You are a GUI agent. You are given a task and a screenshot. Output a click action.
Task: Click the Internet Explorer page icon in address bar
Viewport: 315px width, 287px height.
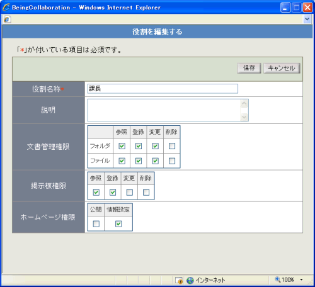(x=7, y=20)
